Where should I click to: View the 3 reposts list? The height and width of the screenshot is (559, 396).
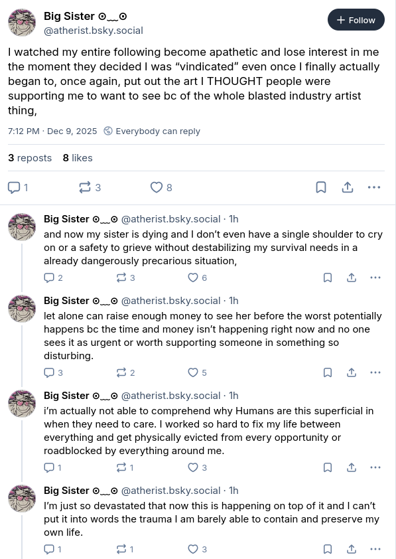pyautogui.click(x=30, y=158)
